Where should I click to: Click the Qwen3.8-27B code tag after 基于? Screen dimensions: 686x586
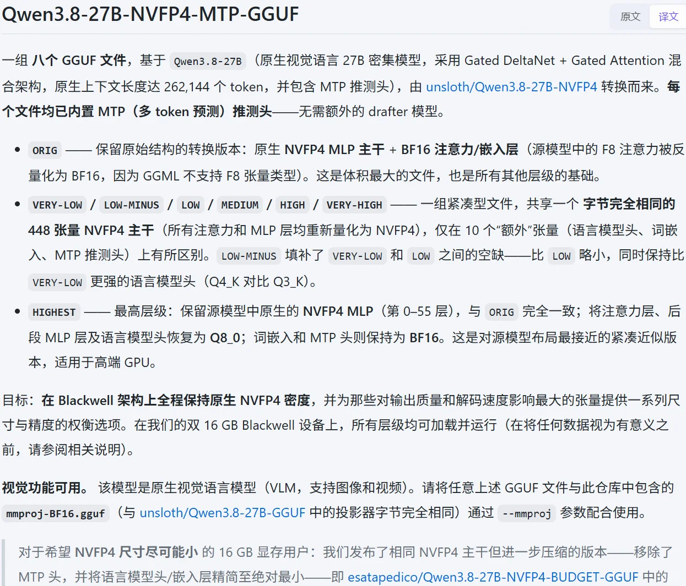[x=208, y=61]
